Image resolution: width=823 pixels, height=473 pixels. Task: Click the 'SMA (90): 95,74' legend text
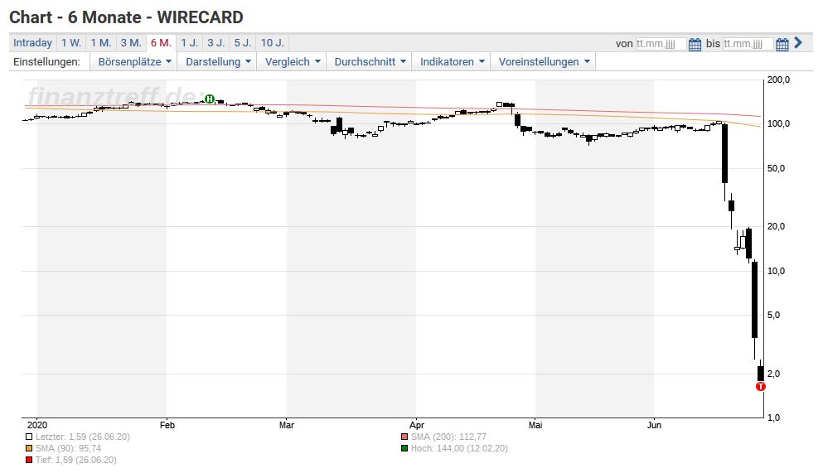click(68, 448)
